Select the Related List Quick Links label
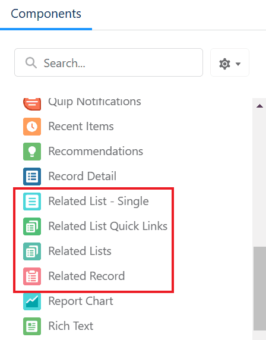The height and width of the screenshot is (340, 266). coord(108,226)
